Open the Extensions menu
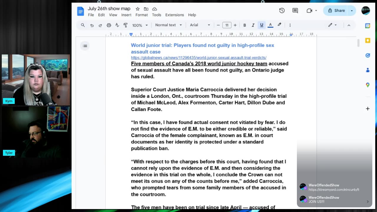This screenshot has width=377, height=212. point(175,15)
